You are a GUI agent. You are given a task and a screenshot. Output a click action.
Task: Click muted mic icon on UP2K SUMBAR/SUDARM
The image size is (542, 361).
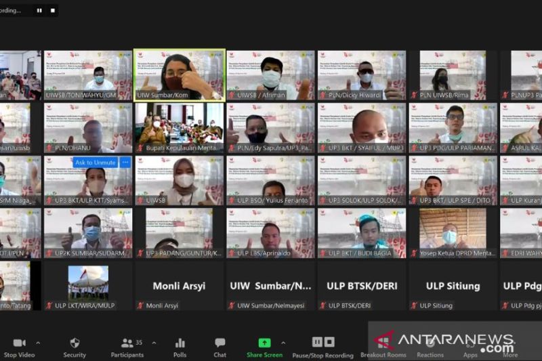point(49,253)
